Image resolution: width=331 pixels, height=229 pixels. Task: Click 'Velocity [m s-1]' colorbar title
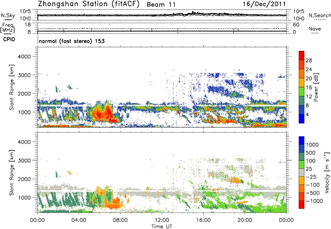tap(327, 172)
